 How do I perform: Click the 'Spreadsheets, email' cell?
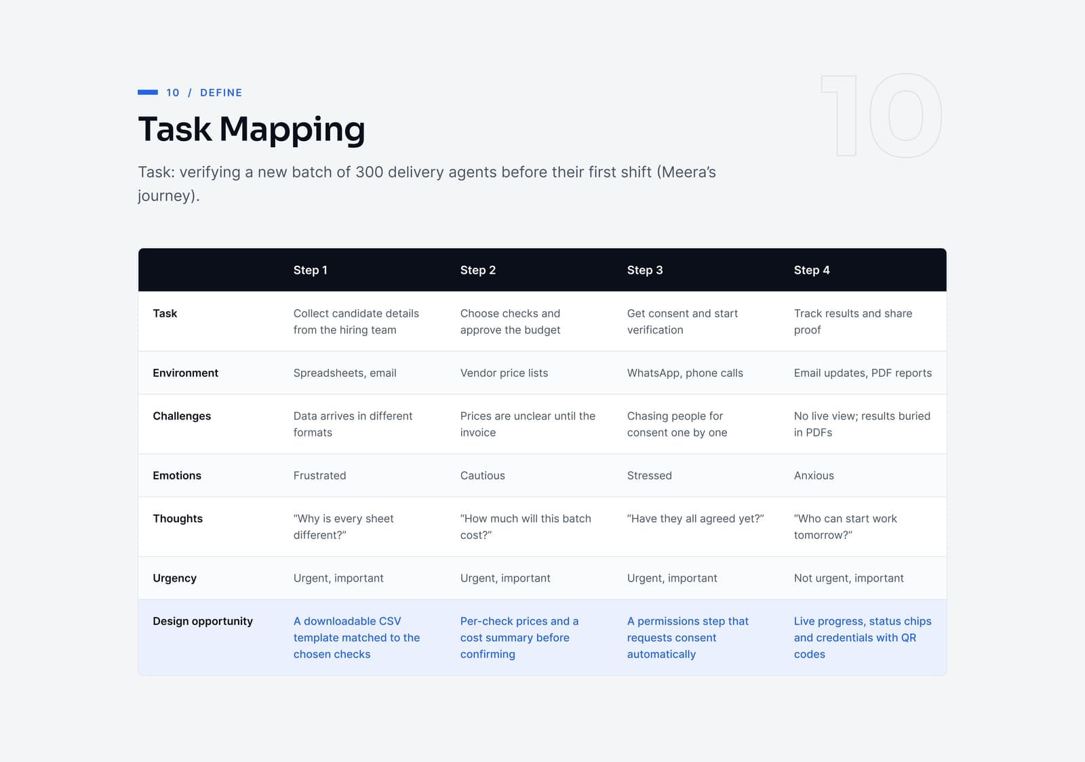(345, 373)
